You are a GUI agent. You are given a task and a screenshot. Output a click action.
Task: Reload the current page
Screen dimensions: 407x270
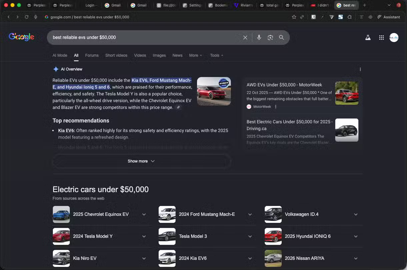(x=27, y=17)
